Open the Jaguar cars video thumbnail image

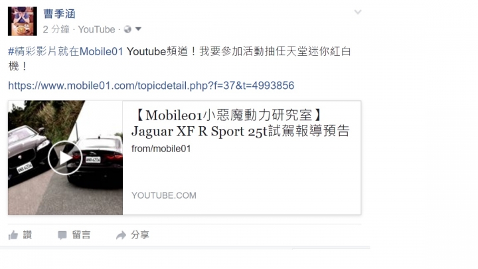(x=66, y=157)
